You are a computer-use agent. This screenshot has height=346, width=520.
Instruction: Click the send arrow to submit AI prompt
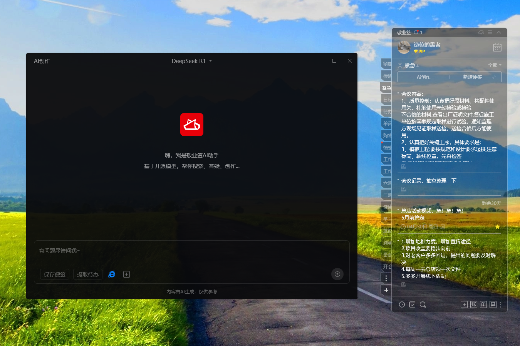337,274
